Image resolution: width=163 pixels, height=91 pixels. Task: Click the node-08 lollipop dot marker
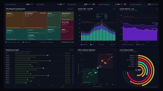click(x=43, y=68)
